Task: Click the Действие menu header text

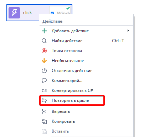Action: point(52,21)
